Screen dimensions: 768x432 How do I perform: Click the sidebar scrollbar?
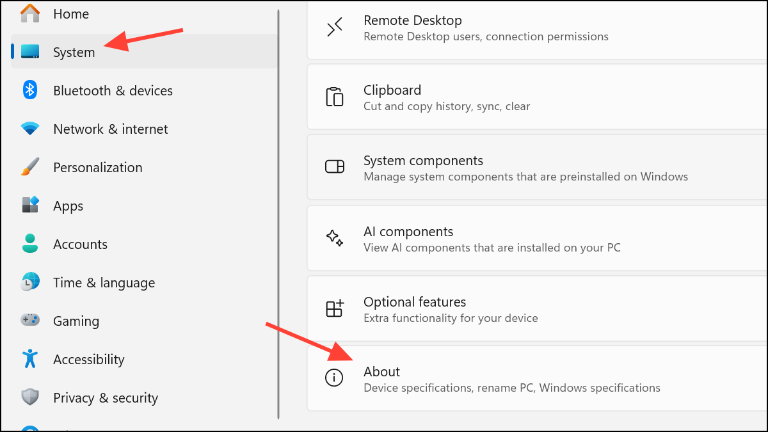[278, 192]
